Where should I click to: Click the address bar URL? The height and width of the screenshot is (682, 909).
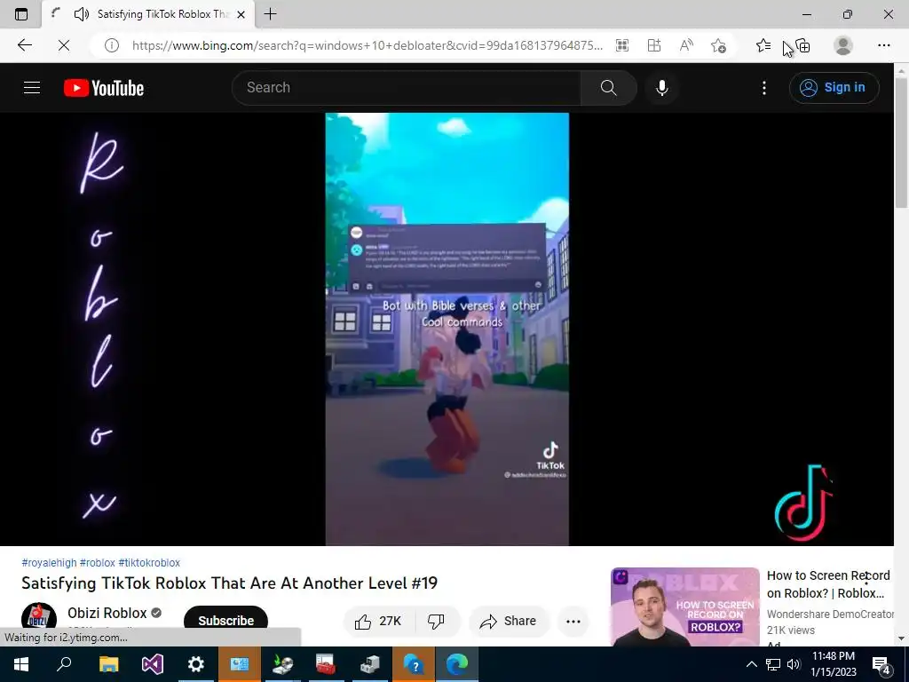pos(367,45)
